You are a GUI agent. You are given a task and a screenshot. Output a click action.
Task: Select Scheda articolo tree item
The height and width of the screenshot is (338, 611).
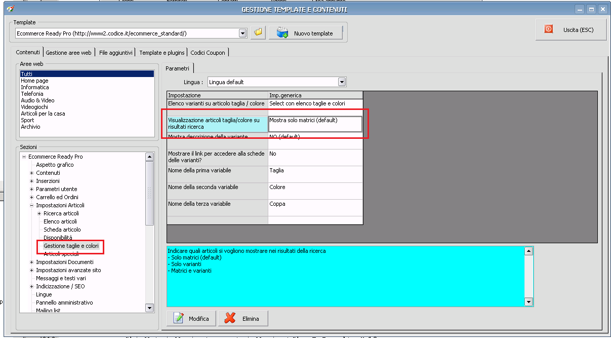click(x=62, y=230)
